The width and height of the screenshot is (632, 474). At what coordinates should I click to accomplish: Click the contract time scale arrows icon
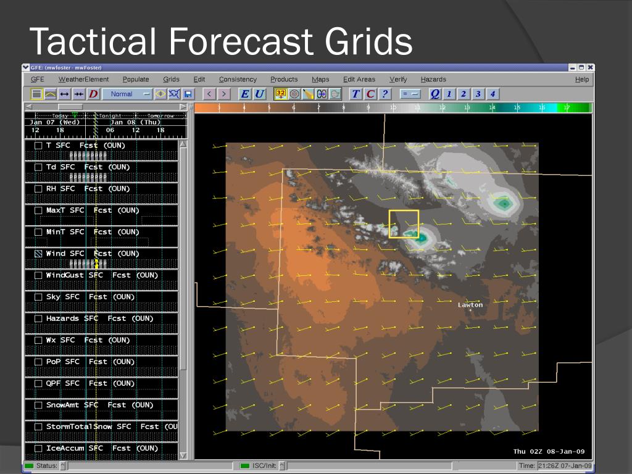(78, 94)
